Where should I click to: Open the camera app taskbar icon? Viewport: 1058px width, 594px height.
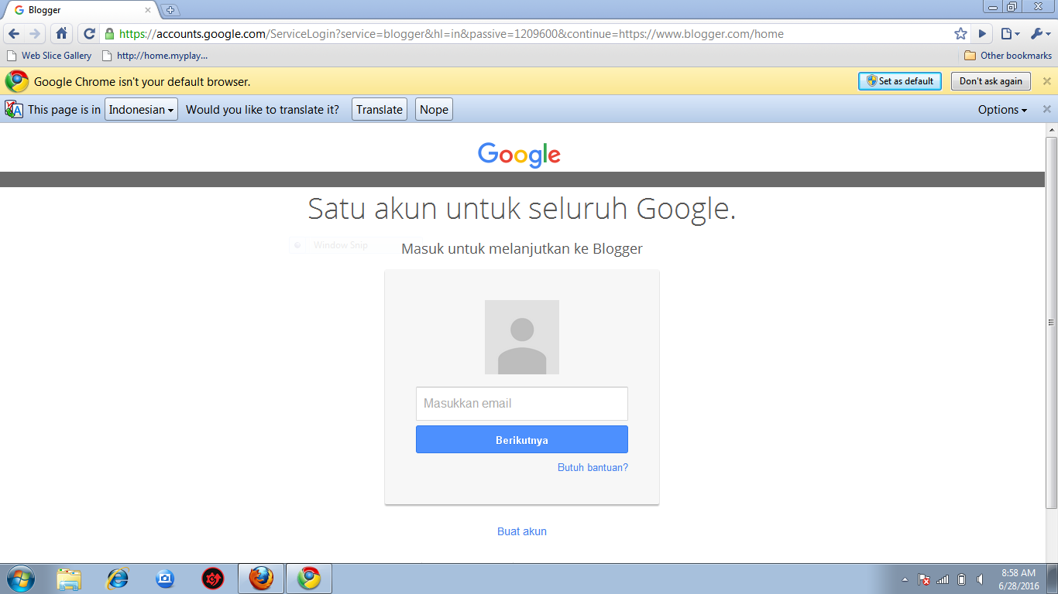165,579
